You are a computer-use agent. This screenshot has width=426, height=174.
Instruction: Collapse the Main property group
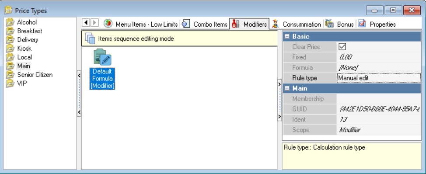click(287, 88)
